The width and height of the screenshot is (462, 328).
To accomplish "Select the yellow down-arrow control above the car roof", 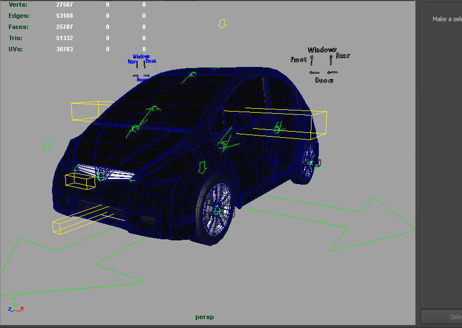I will pos(222,24).
